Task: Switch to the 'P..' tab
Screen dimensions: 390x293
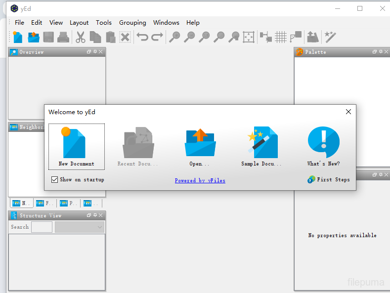Action: coord(68,203)
